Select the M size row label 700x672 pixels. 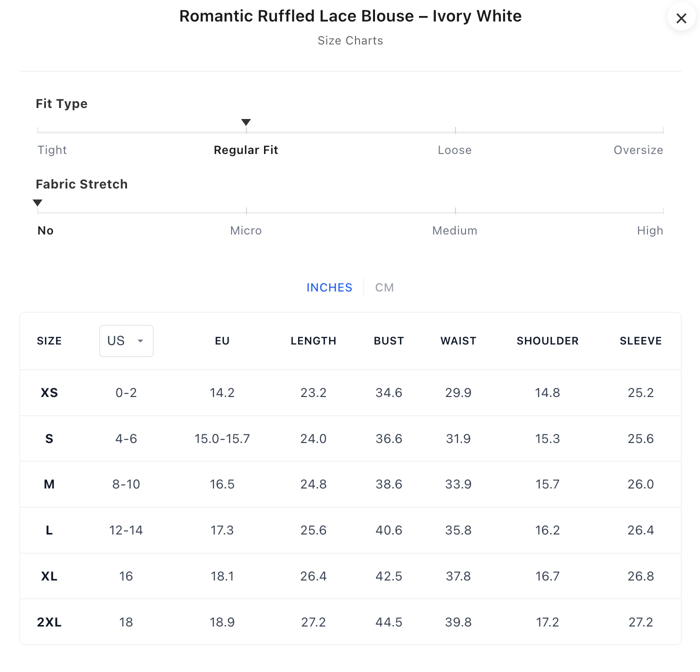tap(49, 484)
